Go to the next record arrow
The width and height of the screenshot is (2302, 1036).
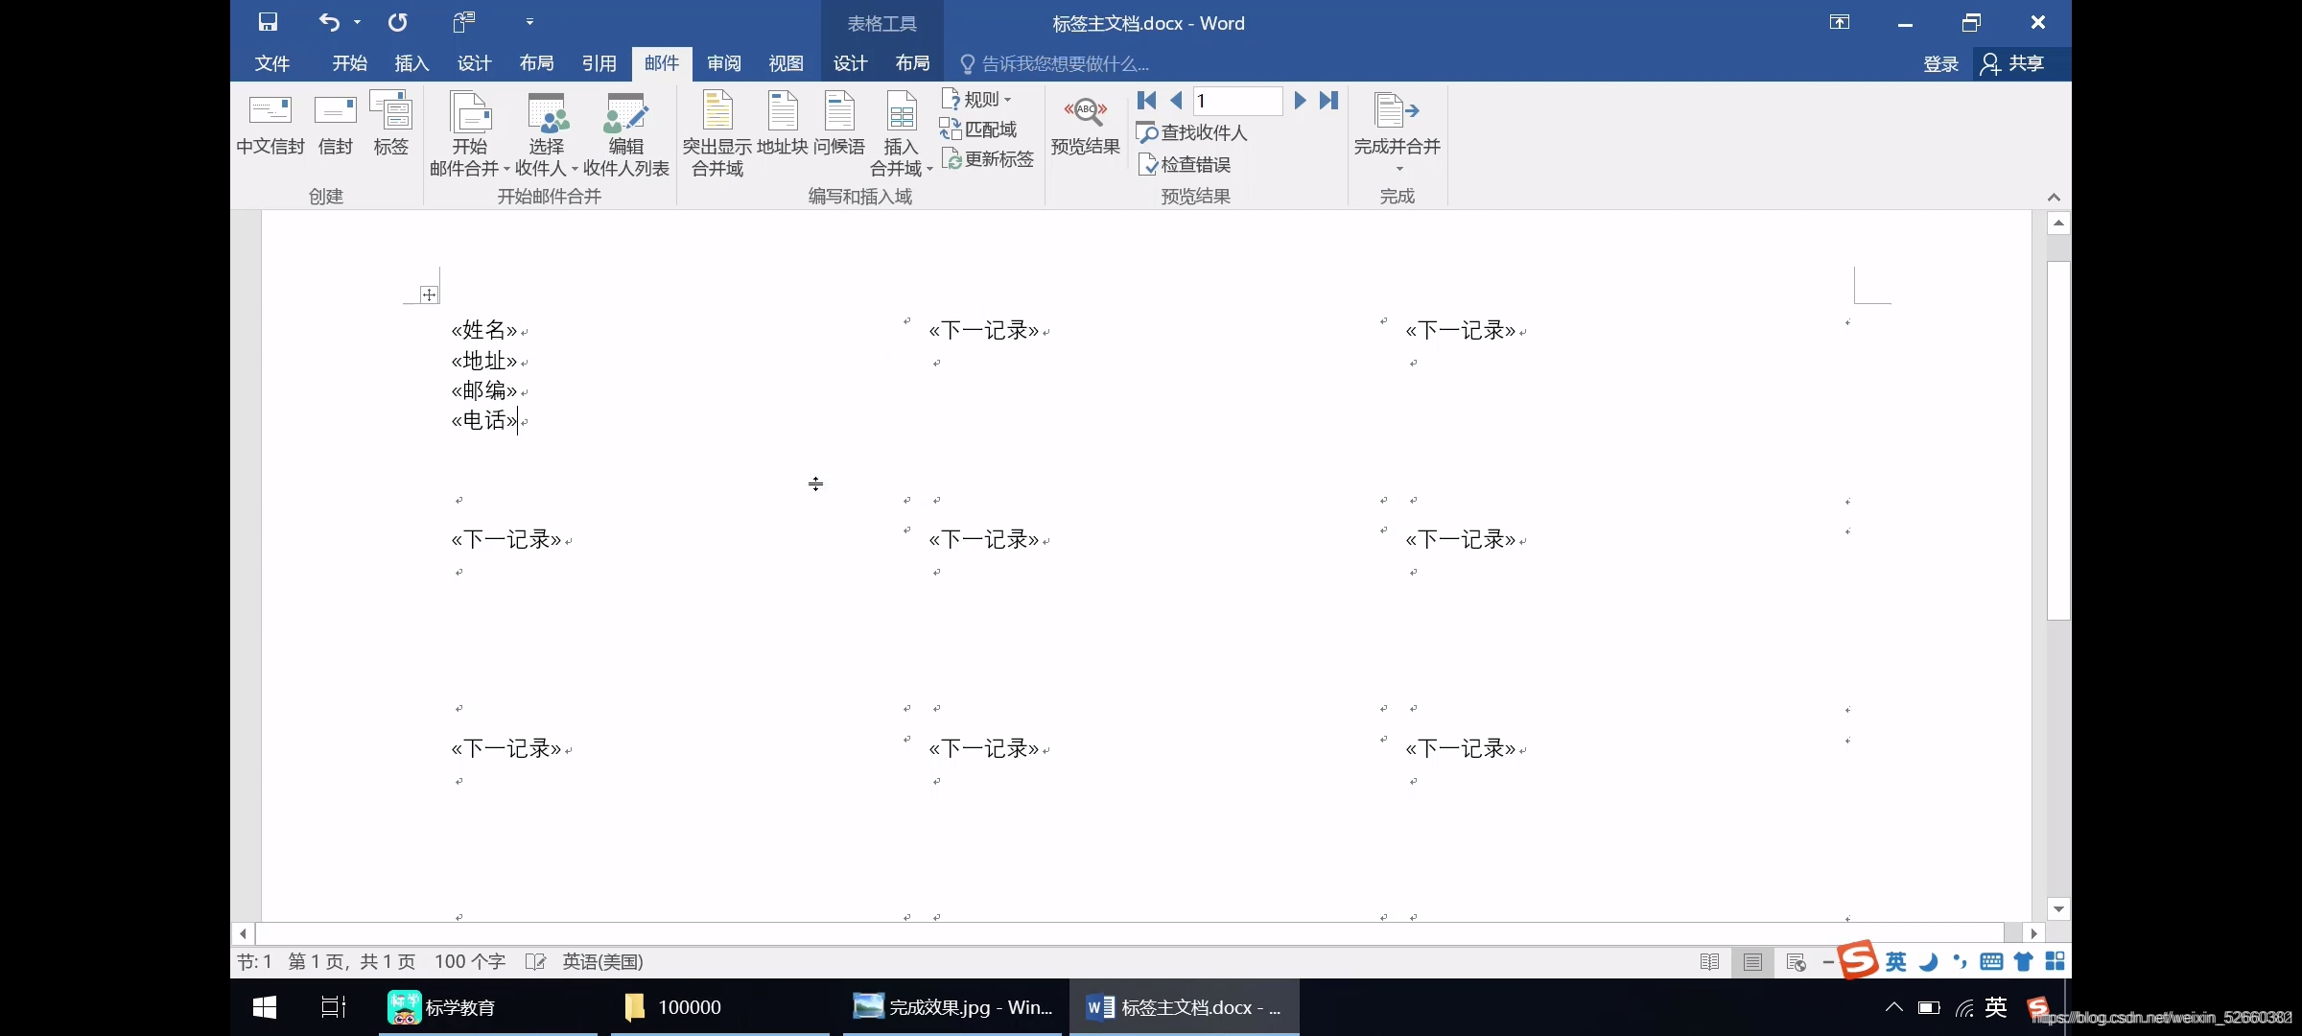pyautogui.click(x=1300, y=101)
